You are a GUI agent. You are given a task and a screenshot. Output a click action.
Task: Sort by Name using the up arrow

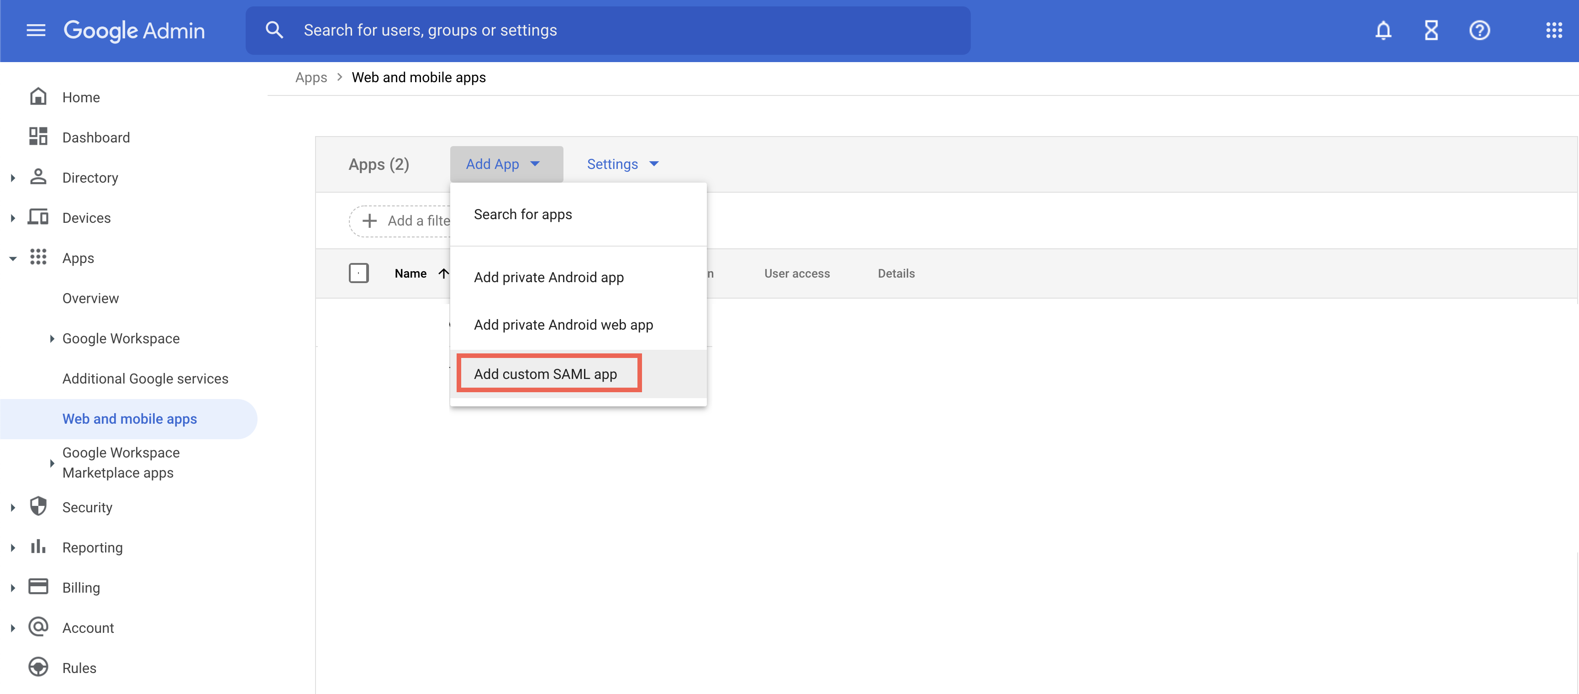point(443,273)
